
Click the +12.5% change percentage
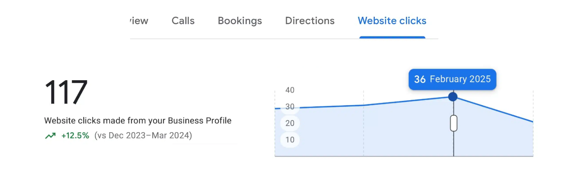[x=75, y=135]
